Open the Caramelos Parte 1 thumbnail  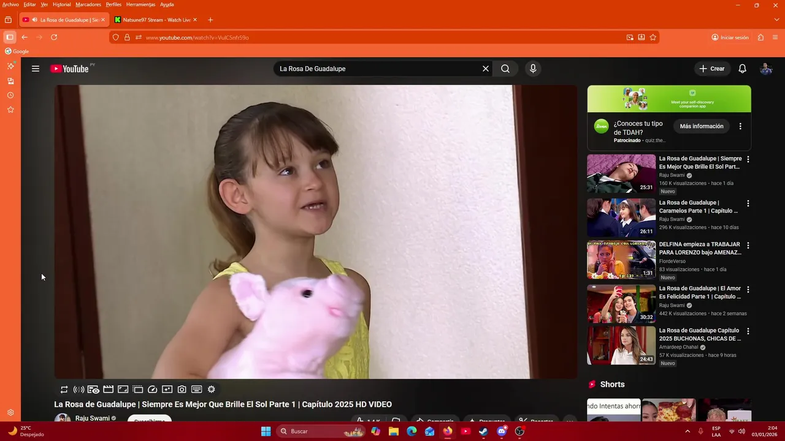[621, 217]
